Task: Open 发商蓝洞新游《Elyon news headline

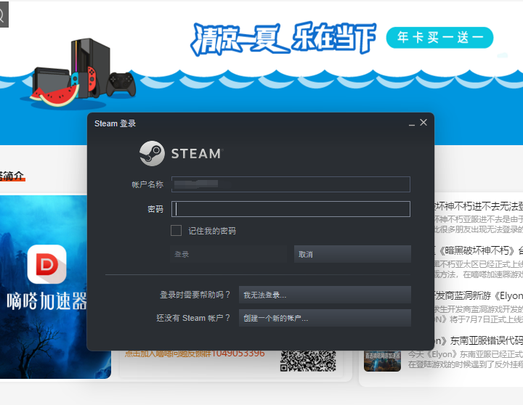Action: [x=479, y=295]
